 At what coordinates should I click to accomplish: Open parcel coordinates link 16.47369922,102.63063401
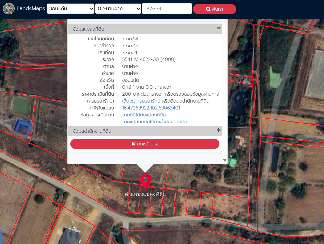(x=151, y=108)
